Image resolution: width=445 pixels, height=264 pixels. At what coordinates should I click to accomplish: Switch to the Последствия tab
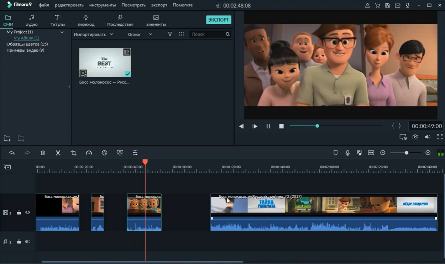pyautogui.click(x=120, y=20)
